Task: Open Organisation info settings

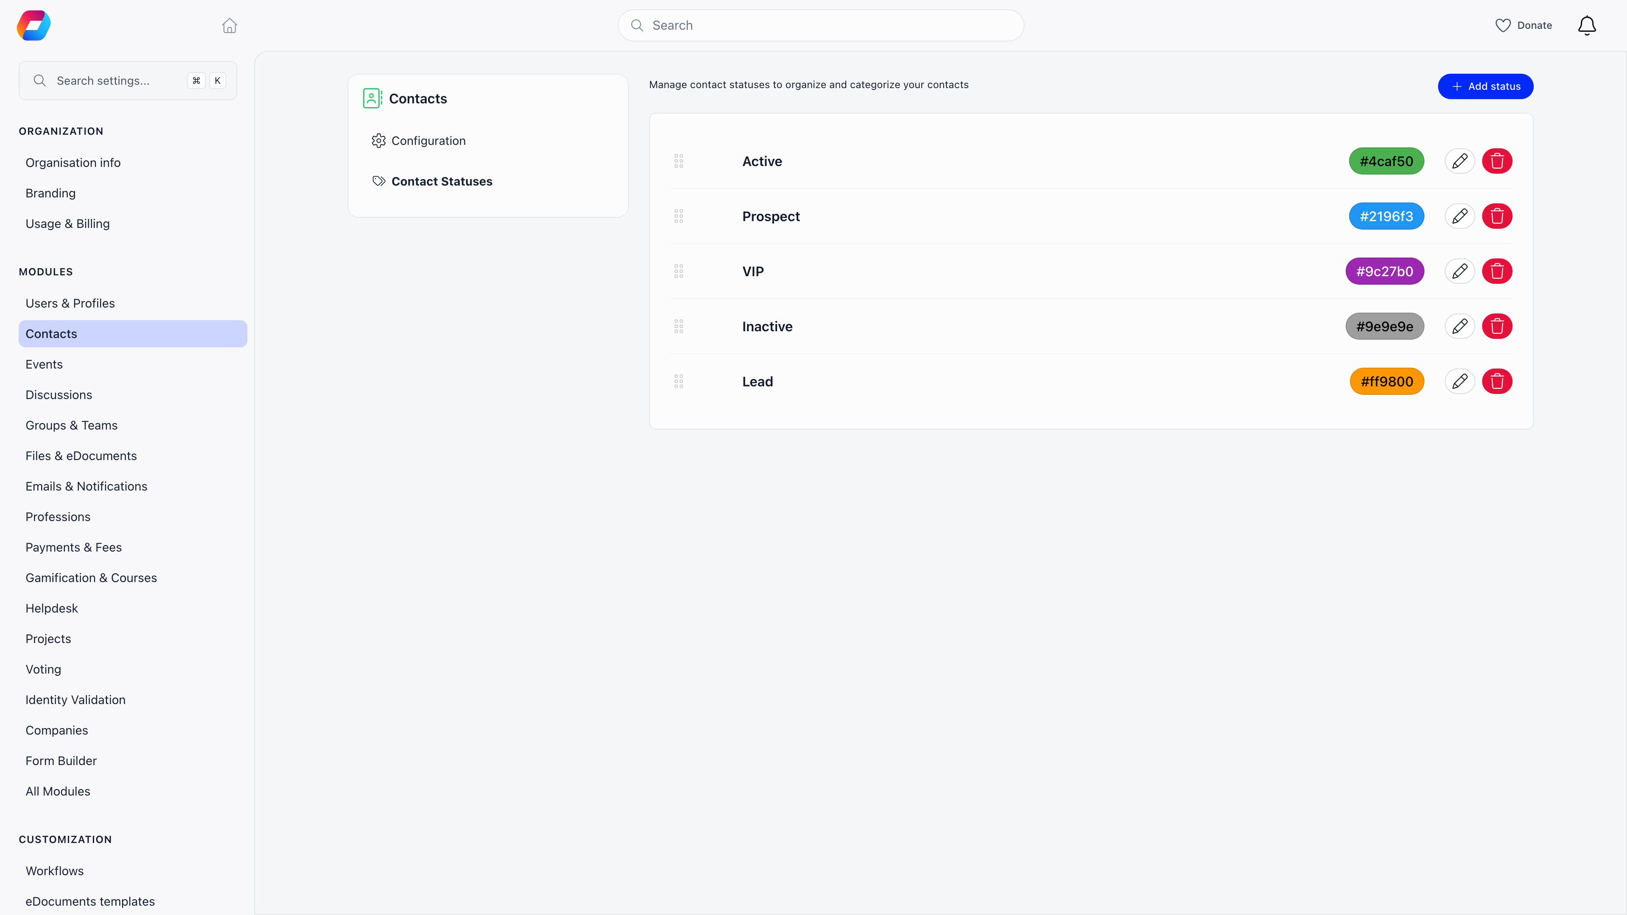Action: point(72,162)
